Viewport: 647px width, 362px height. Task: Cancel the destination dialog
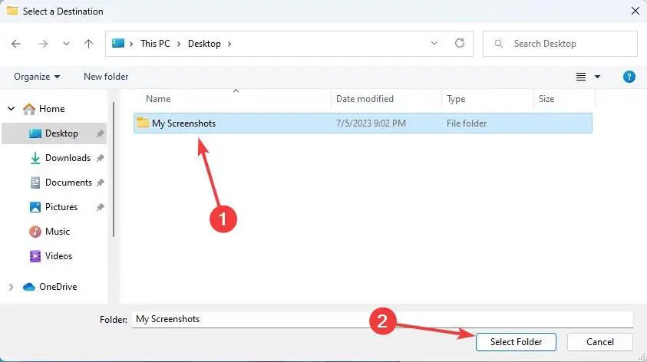[600, 342]
